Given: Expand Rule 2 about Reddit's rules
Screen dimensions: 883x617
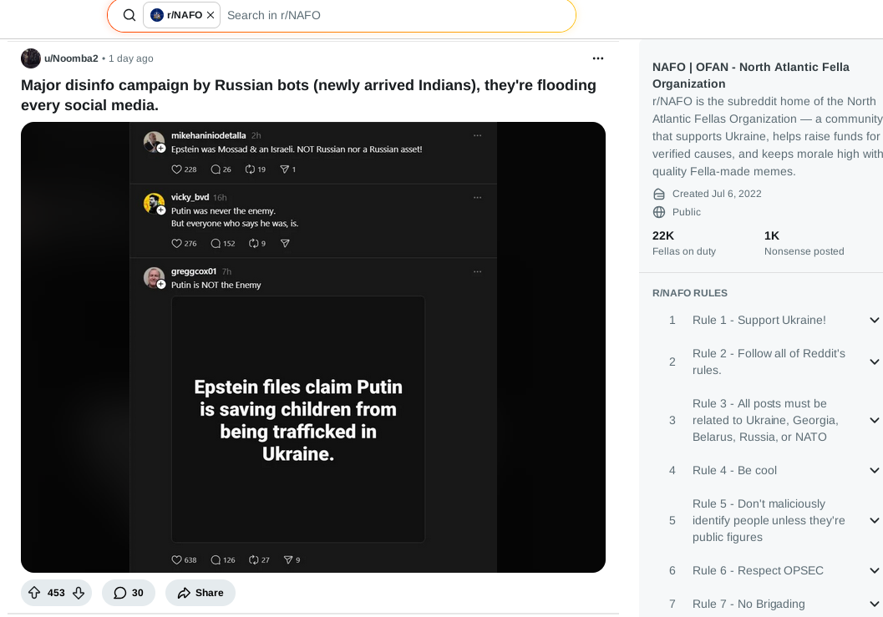Looking at the screenshot, I should pos(874,362).
